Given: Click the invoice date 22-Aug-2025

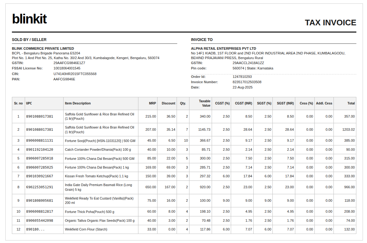Looking at the screenshot, I should click(x=242, y=87).
